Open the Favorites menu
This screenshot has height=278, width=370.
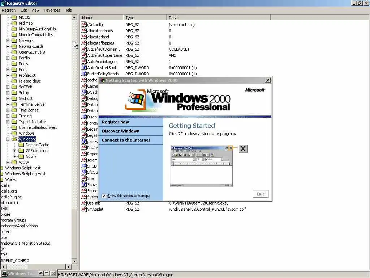tap(52, 10)
